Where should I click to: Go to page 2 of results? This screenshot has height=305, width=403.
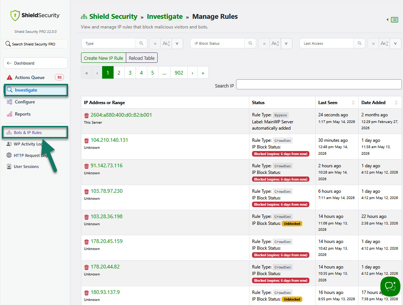(x=119, y=73)
